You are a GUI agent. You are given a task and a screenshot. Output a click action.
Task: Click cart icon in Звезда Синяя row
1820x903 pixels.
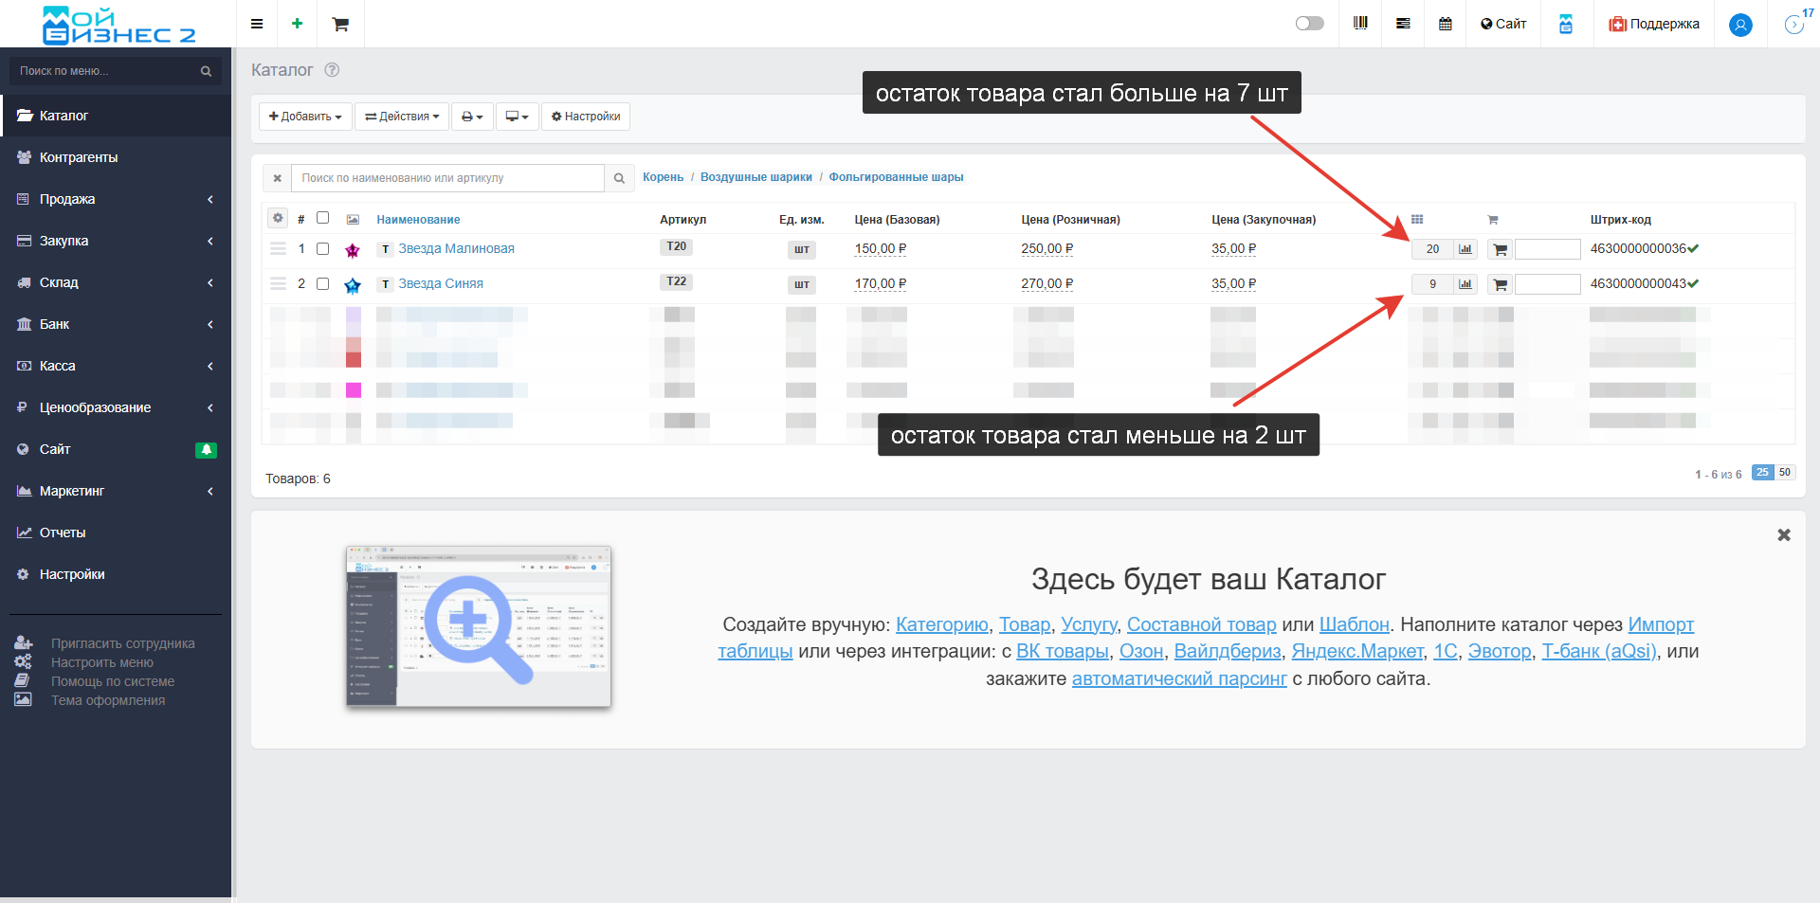point(1500,284)
